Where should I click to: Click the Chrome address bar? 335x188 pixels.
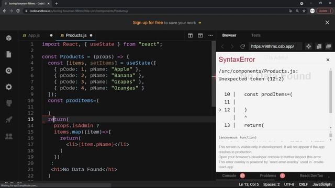click(155, 11)
